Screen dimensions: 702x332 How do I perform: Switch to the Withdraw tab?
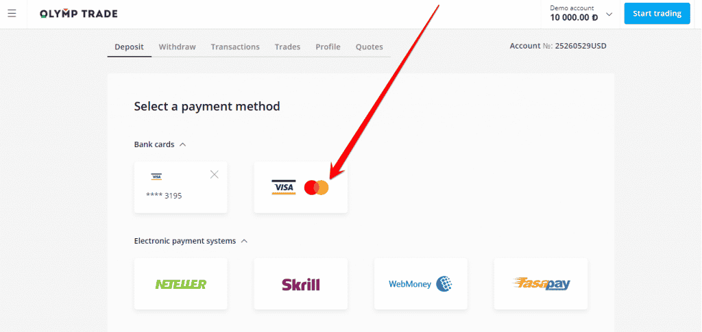(x=178, y=47)
